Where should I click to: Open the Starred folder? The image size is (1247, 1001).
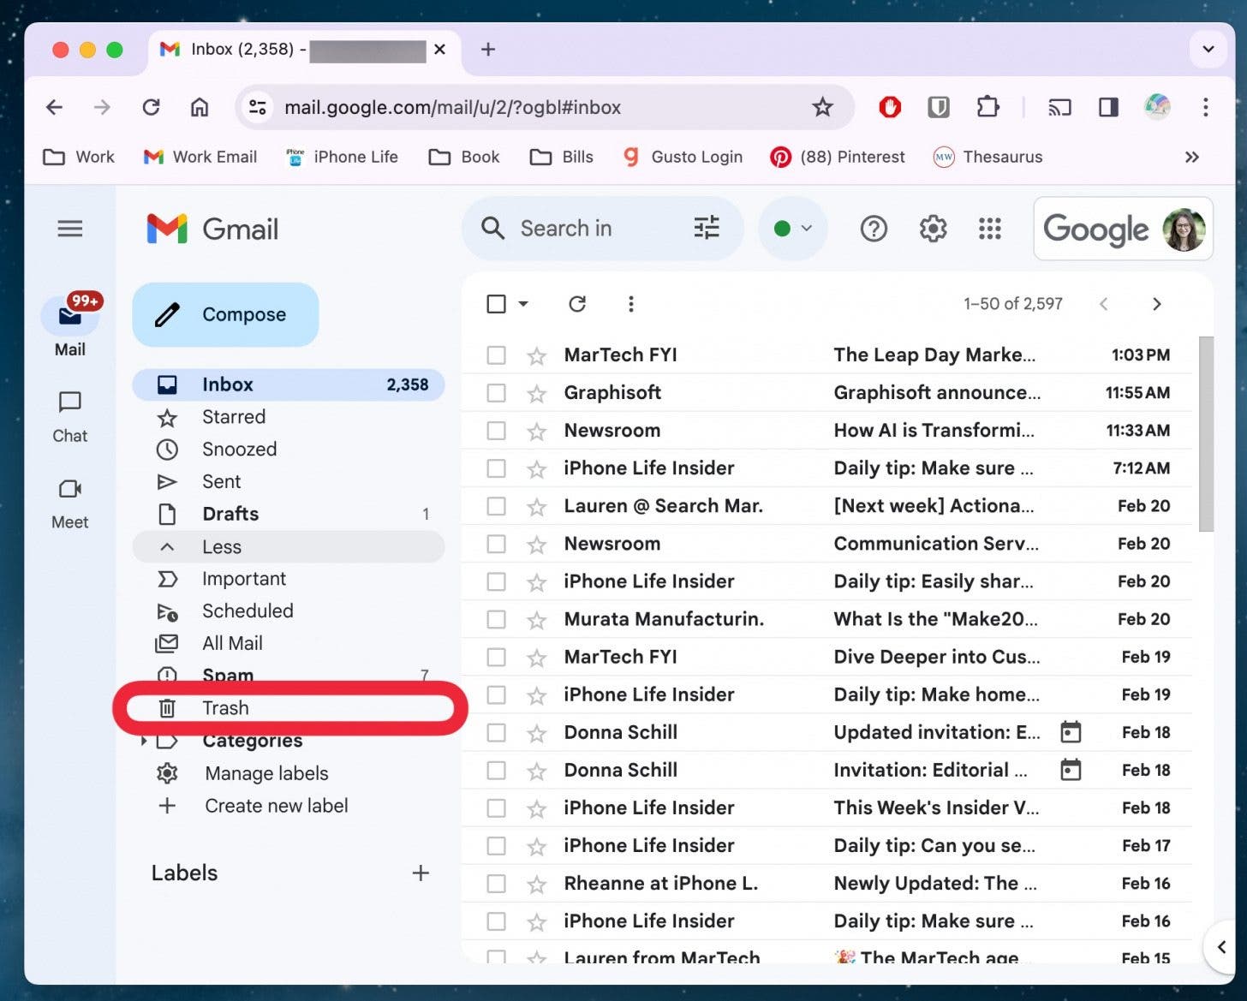pyautogui.click(x=289, y=417)
